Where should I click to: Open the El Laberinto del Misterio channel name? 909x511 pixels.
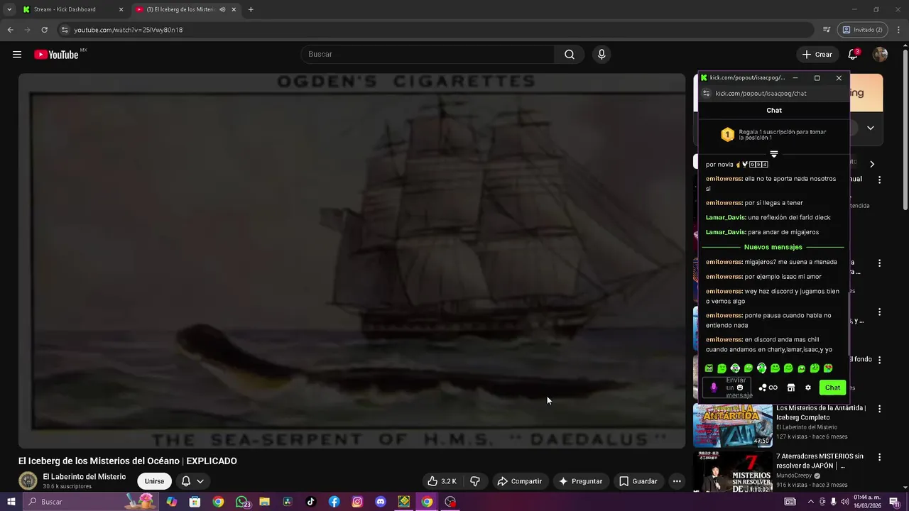click(x=85, y=477)
